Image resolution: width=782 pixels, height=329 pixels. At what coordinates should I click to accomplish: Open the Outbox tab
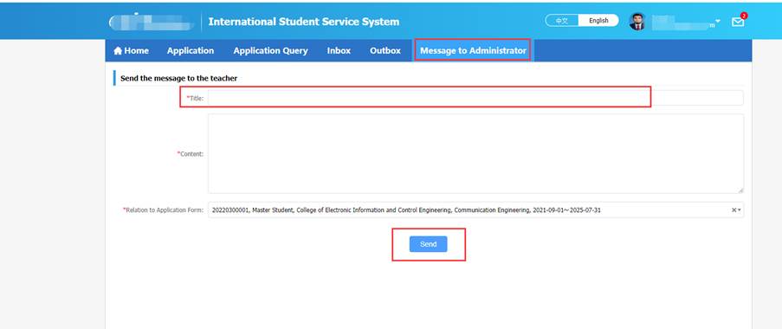[x=385, y=51]
